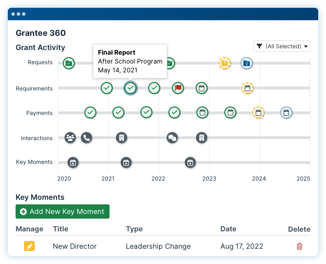The image size is (326, 264).
Task: Click the first building interaction icon in 2021
Action: (122, 138)
